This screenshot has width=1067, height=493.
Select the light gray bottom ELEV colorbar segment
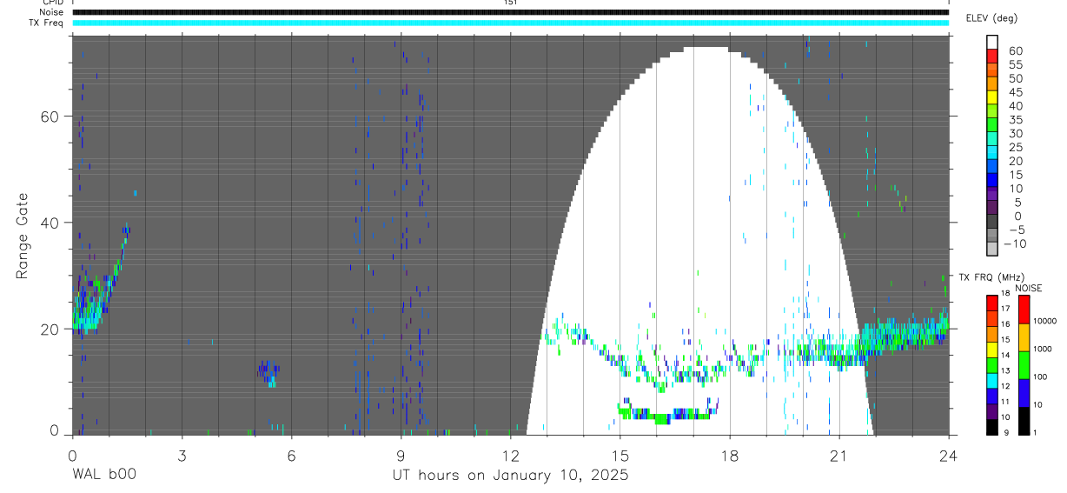[x=991, y=250]
